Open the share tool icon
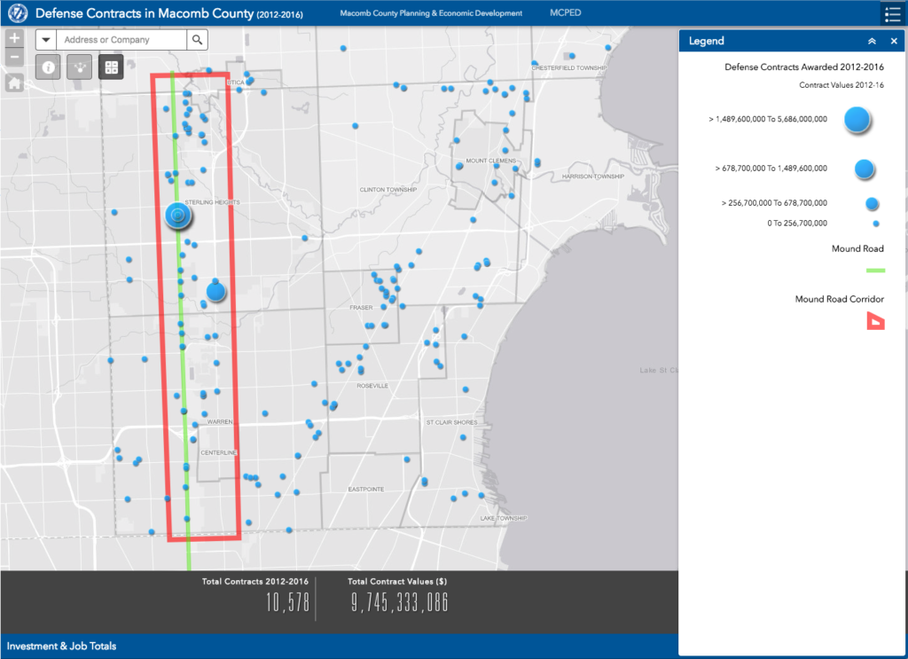The image size is (908, 659). click(x=79, y=67)
